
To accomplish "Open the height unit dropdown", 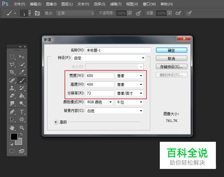I will pyautogui.click(x=129, y=85).
